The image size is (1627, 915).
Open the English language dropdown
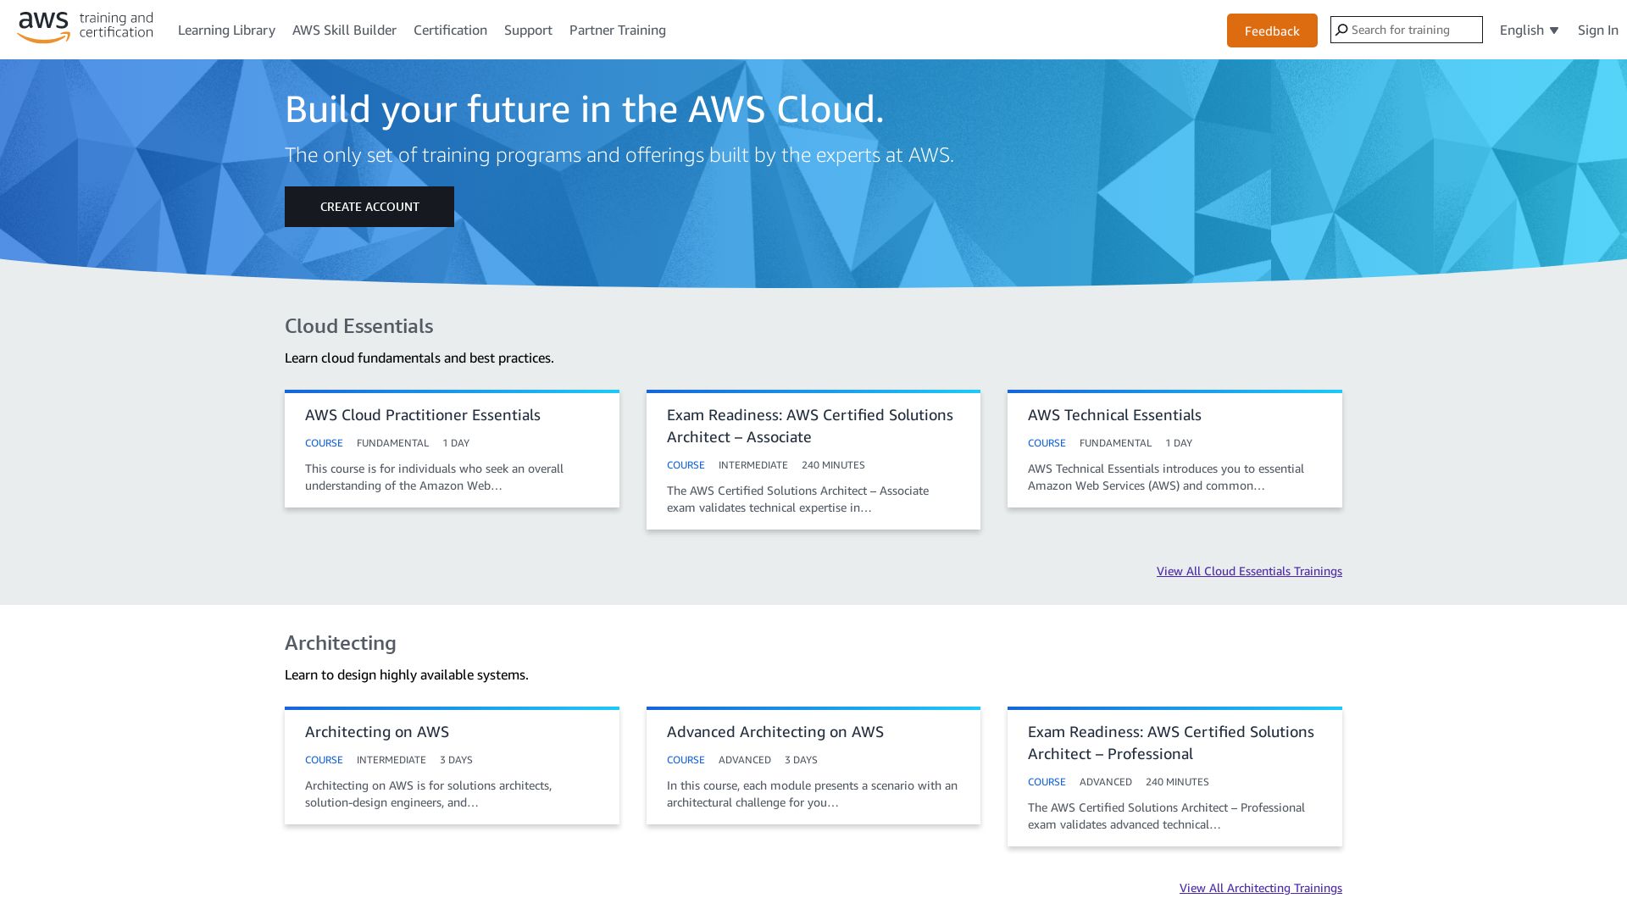[1521, 30]
